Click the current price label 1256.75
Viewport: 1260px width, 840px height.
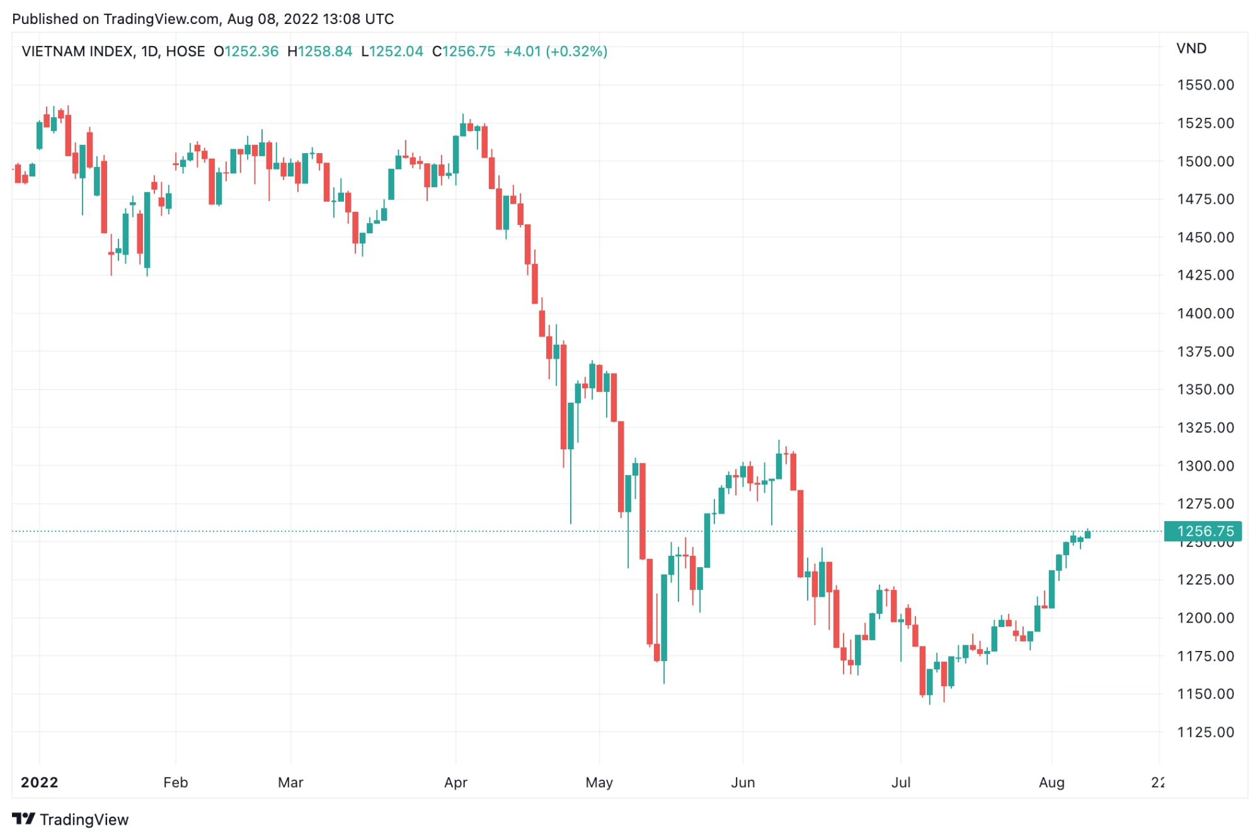click(1203, 531)
